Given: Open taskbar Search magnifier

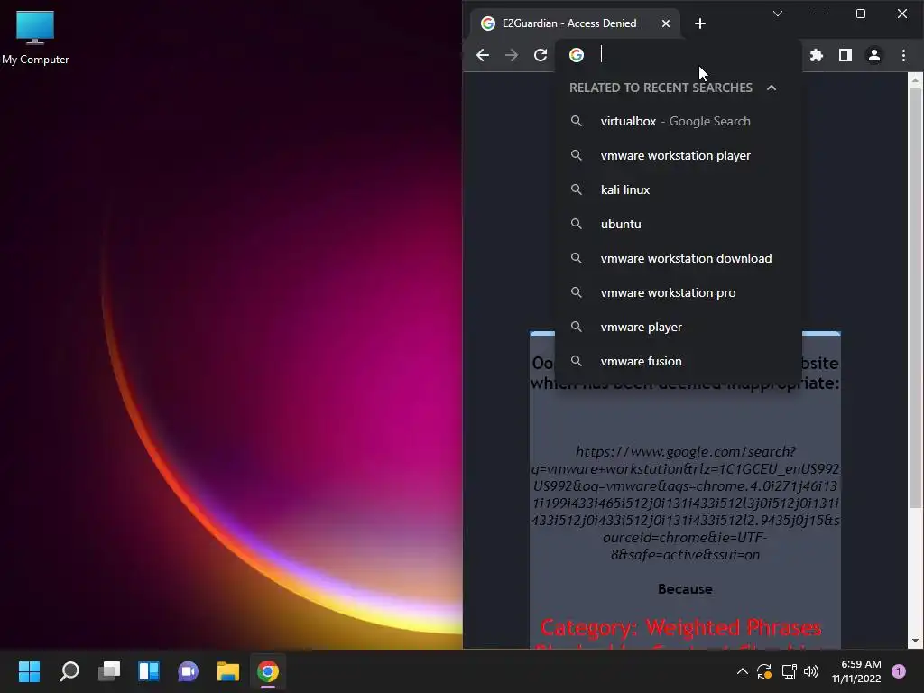Looking at the screenshot, I should point(69,671).
